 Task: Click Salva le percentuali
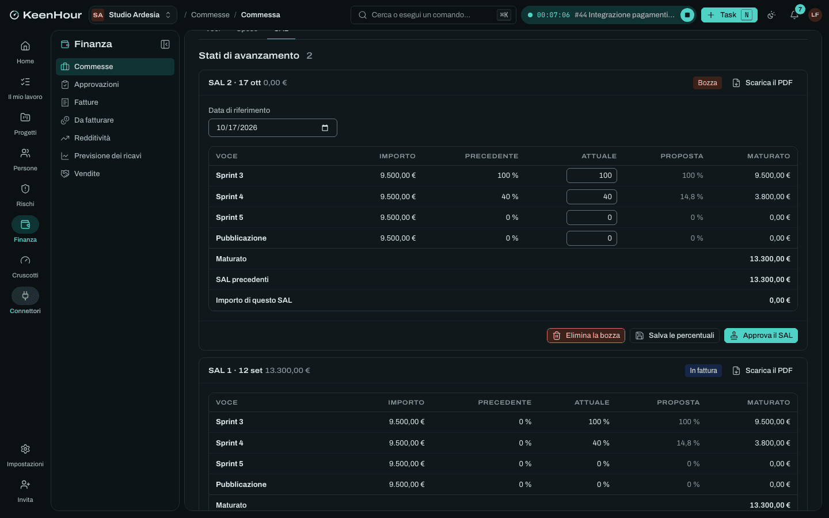tap(675, 336)
